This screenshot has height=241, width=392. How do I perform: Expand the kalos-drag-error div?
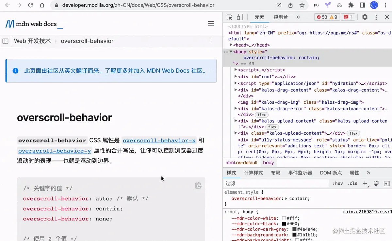(x=236, y=109)
